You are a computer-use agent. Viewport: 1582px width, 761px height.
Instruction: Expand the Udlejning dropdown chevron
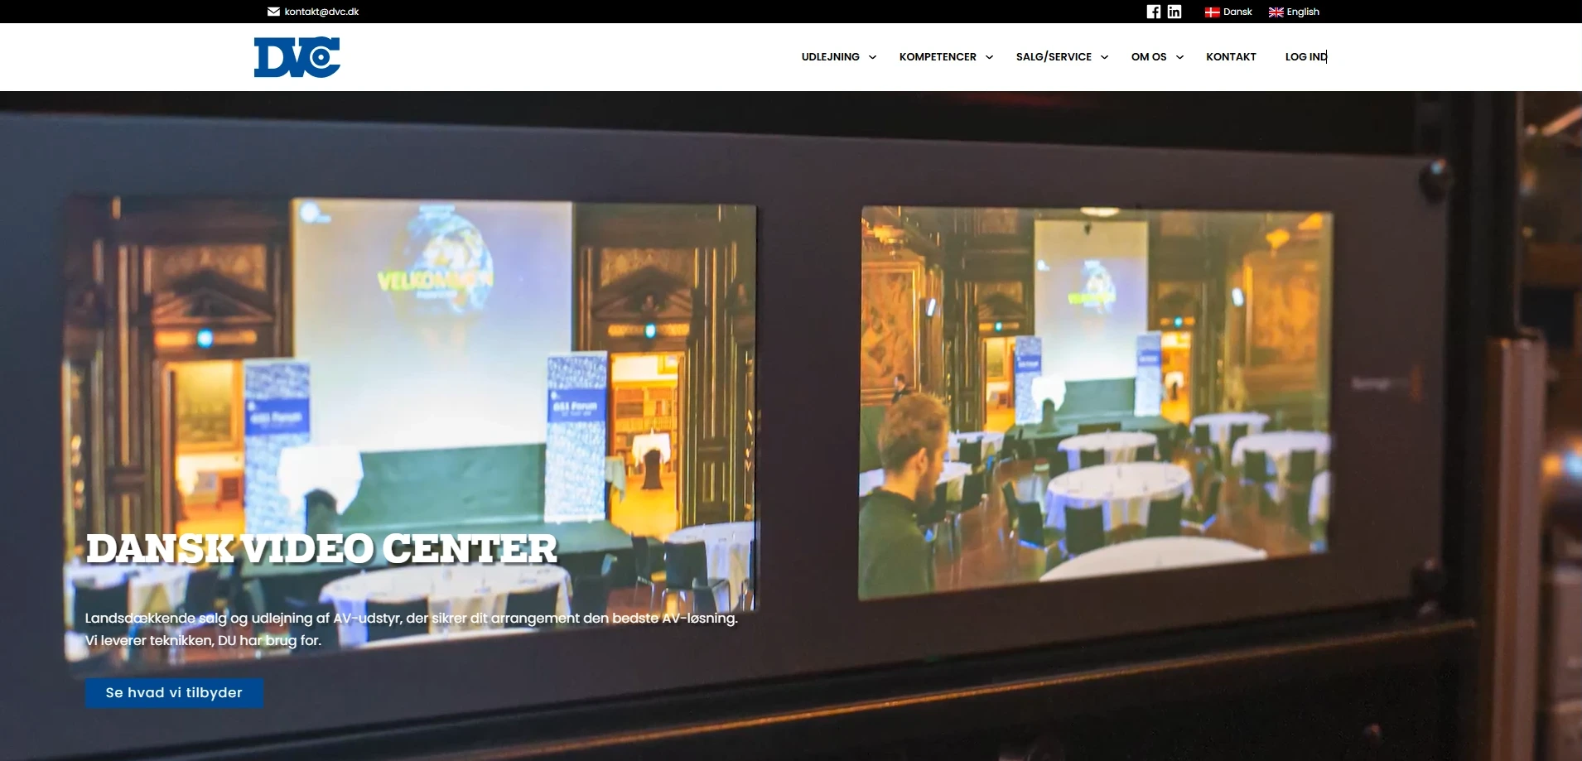872,57
